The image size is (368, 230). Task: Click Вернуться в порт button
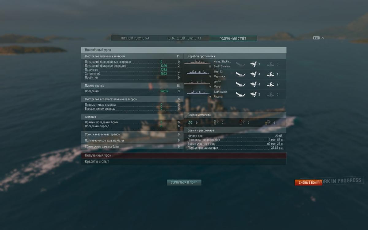(184, 182)
